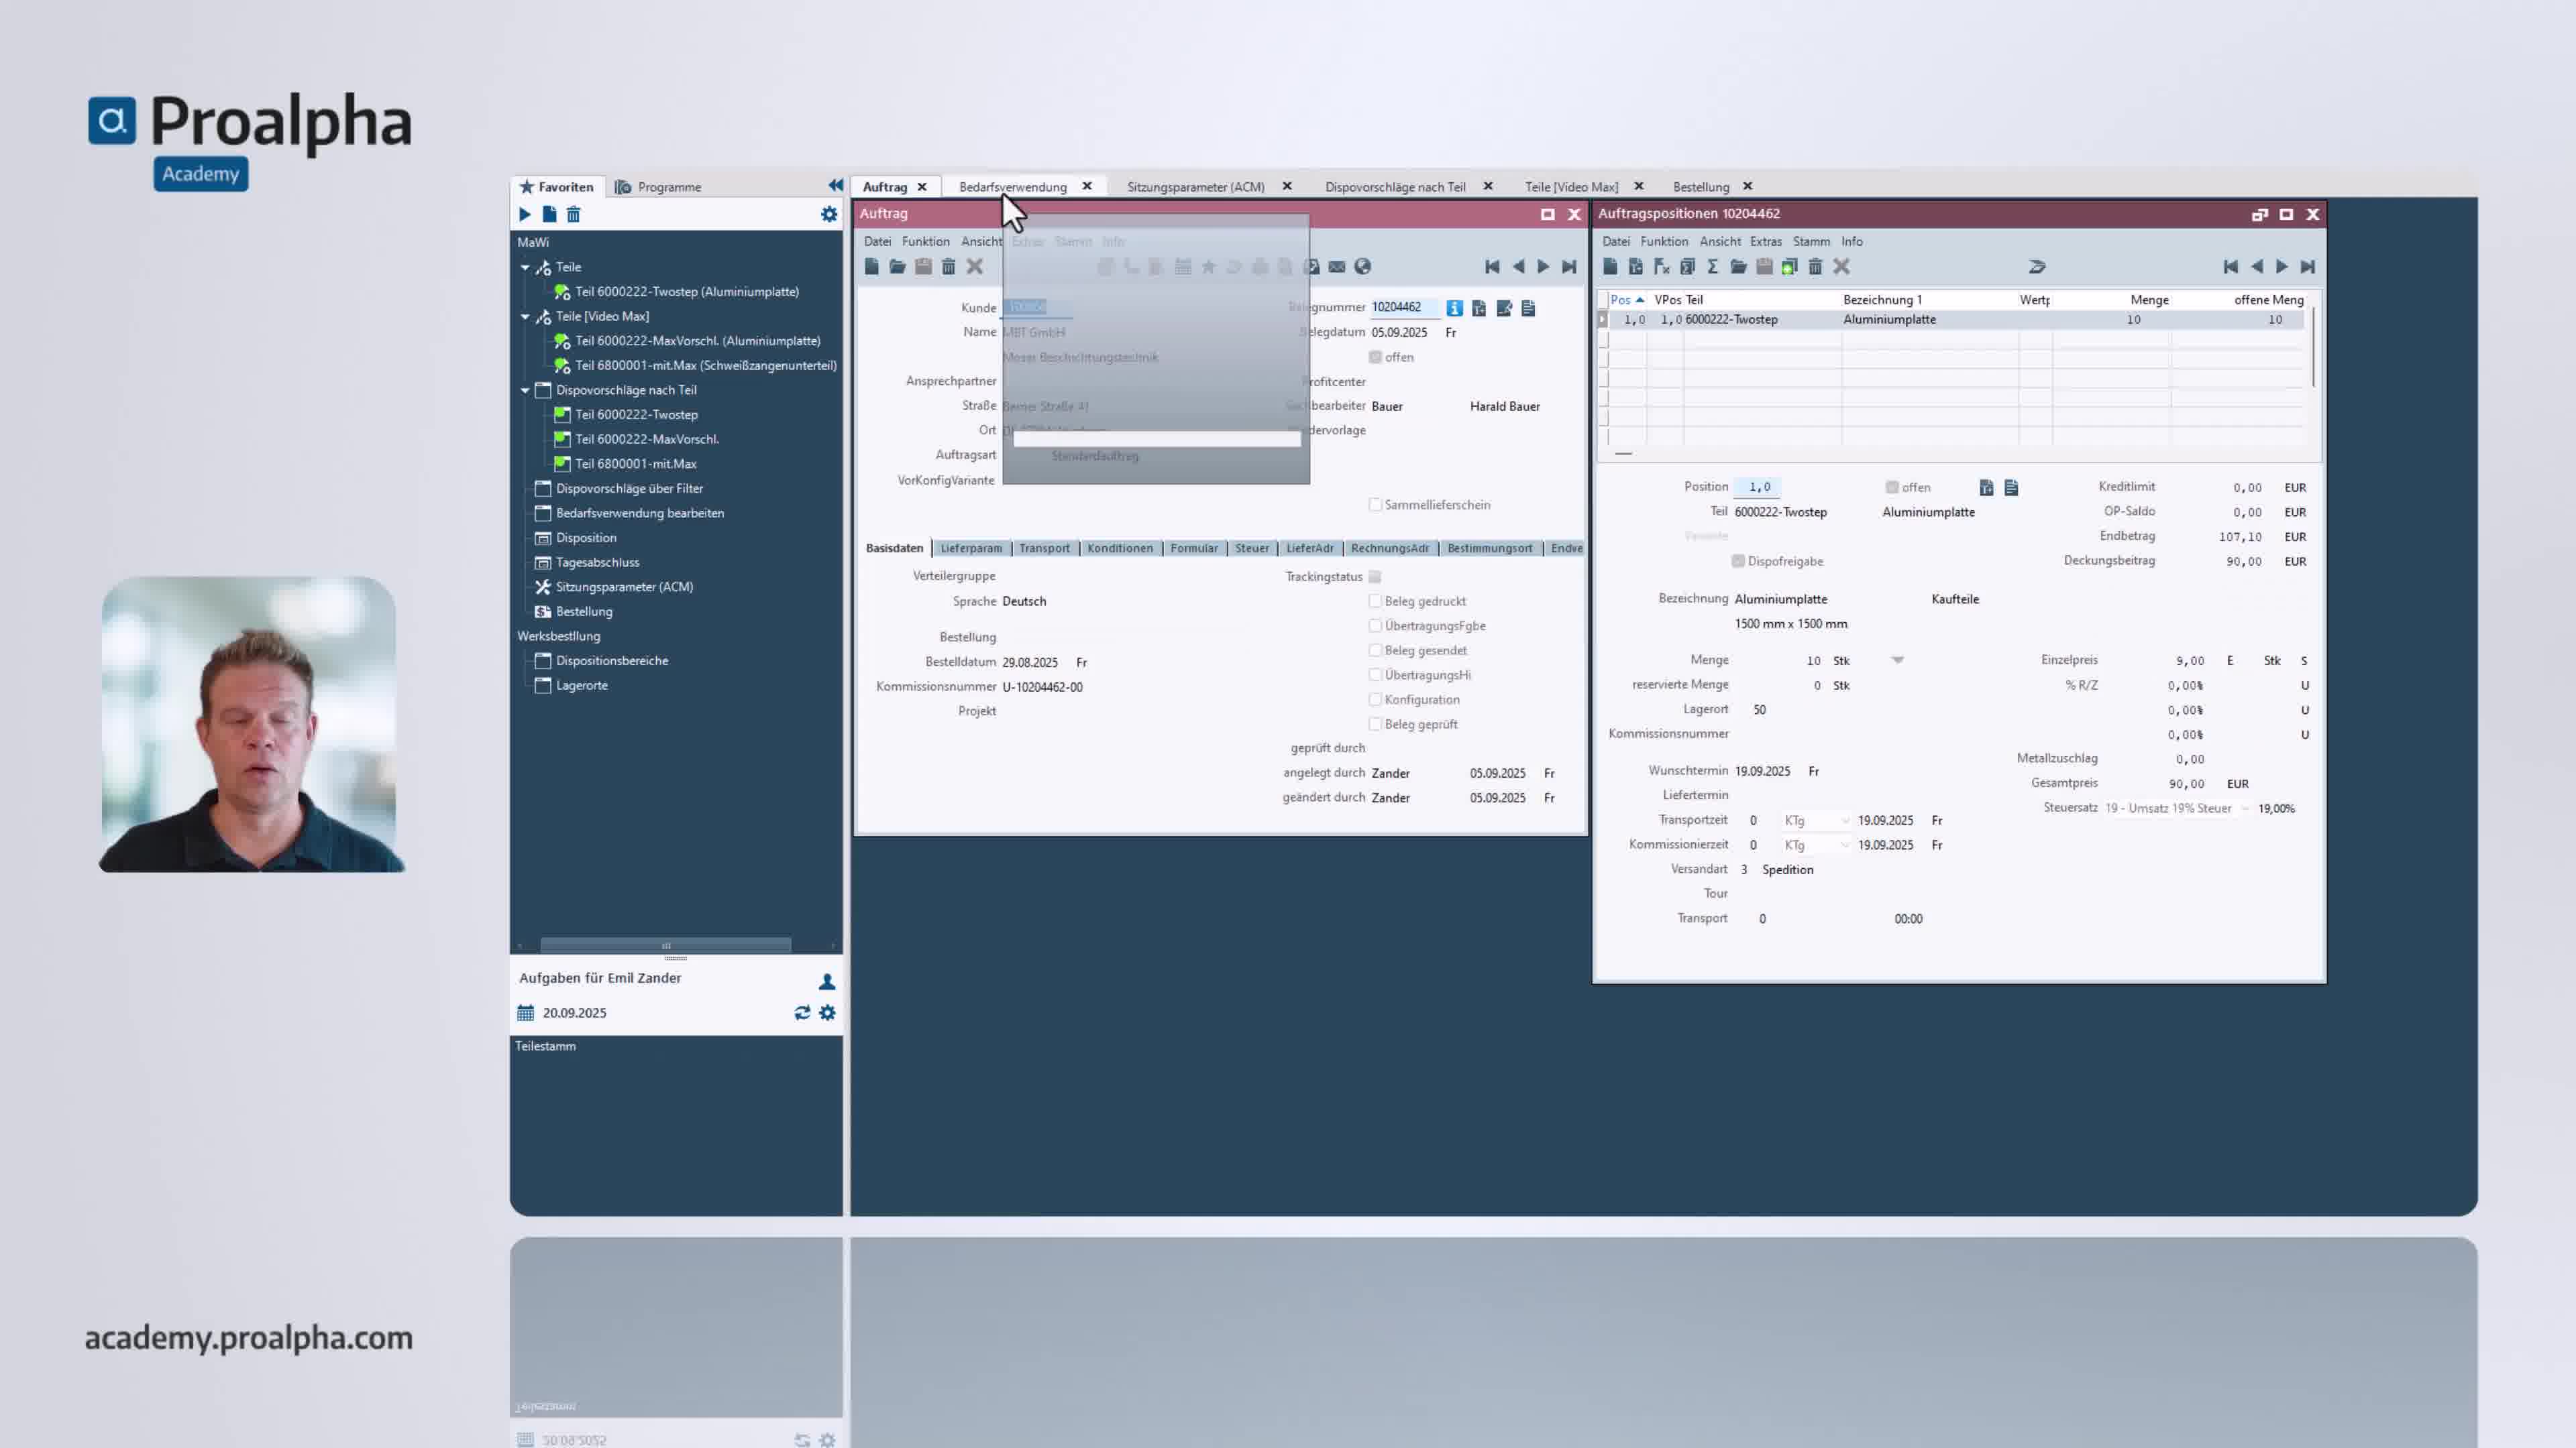The width and height of the screenshot is (2576, 1448).
Task: Collapse Dispovorschläge nach Teil tree node
Action: pos(525,389)
